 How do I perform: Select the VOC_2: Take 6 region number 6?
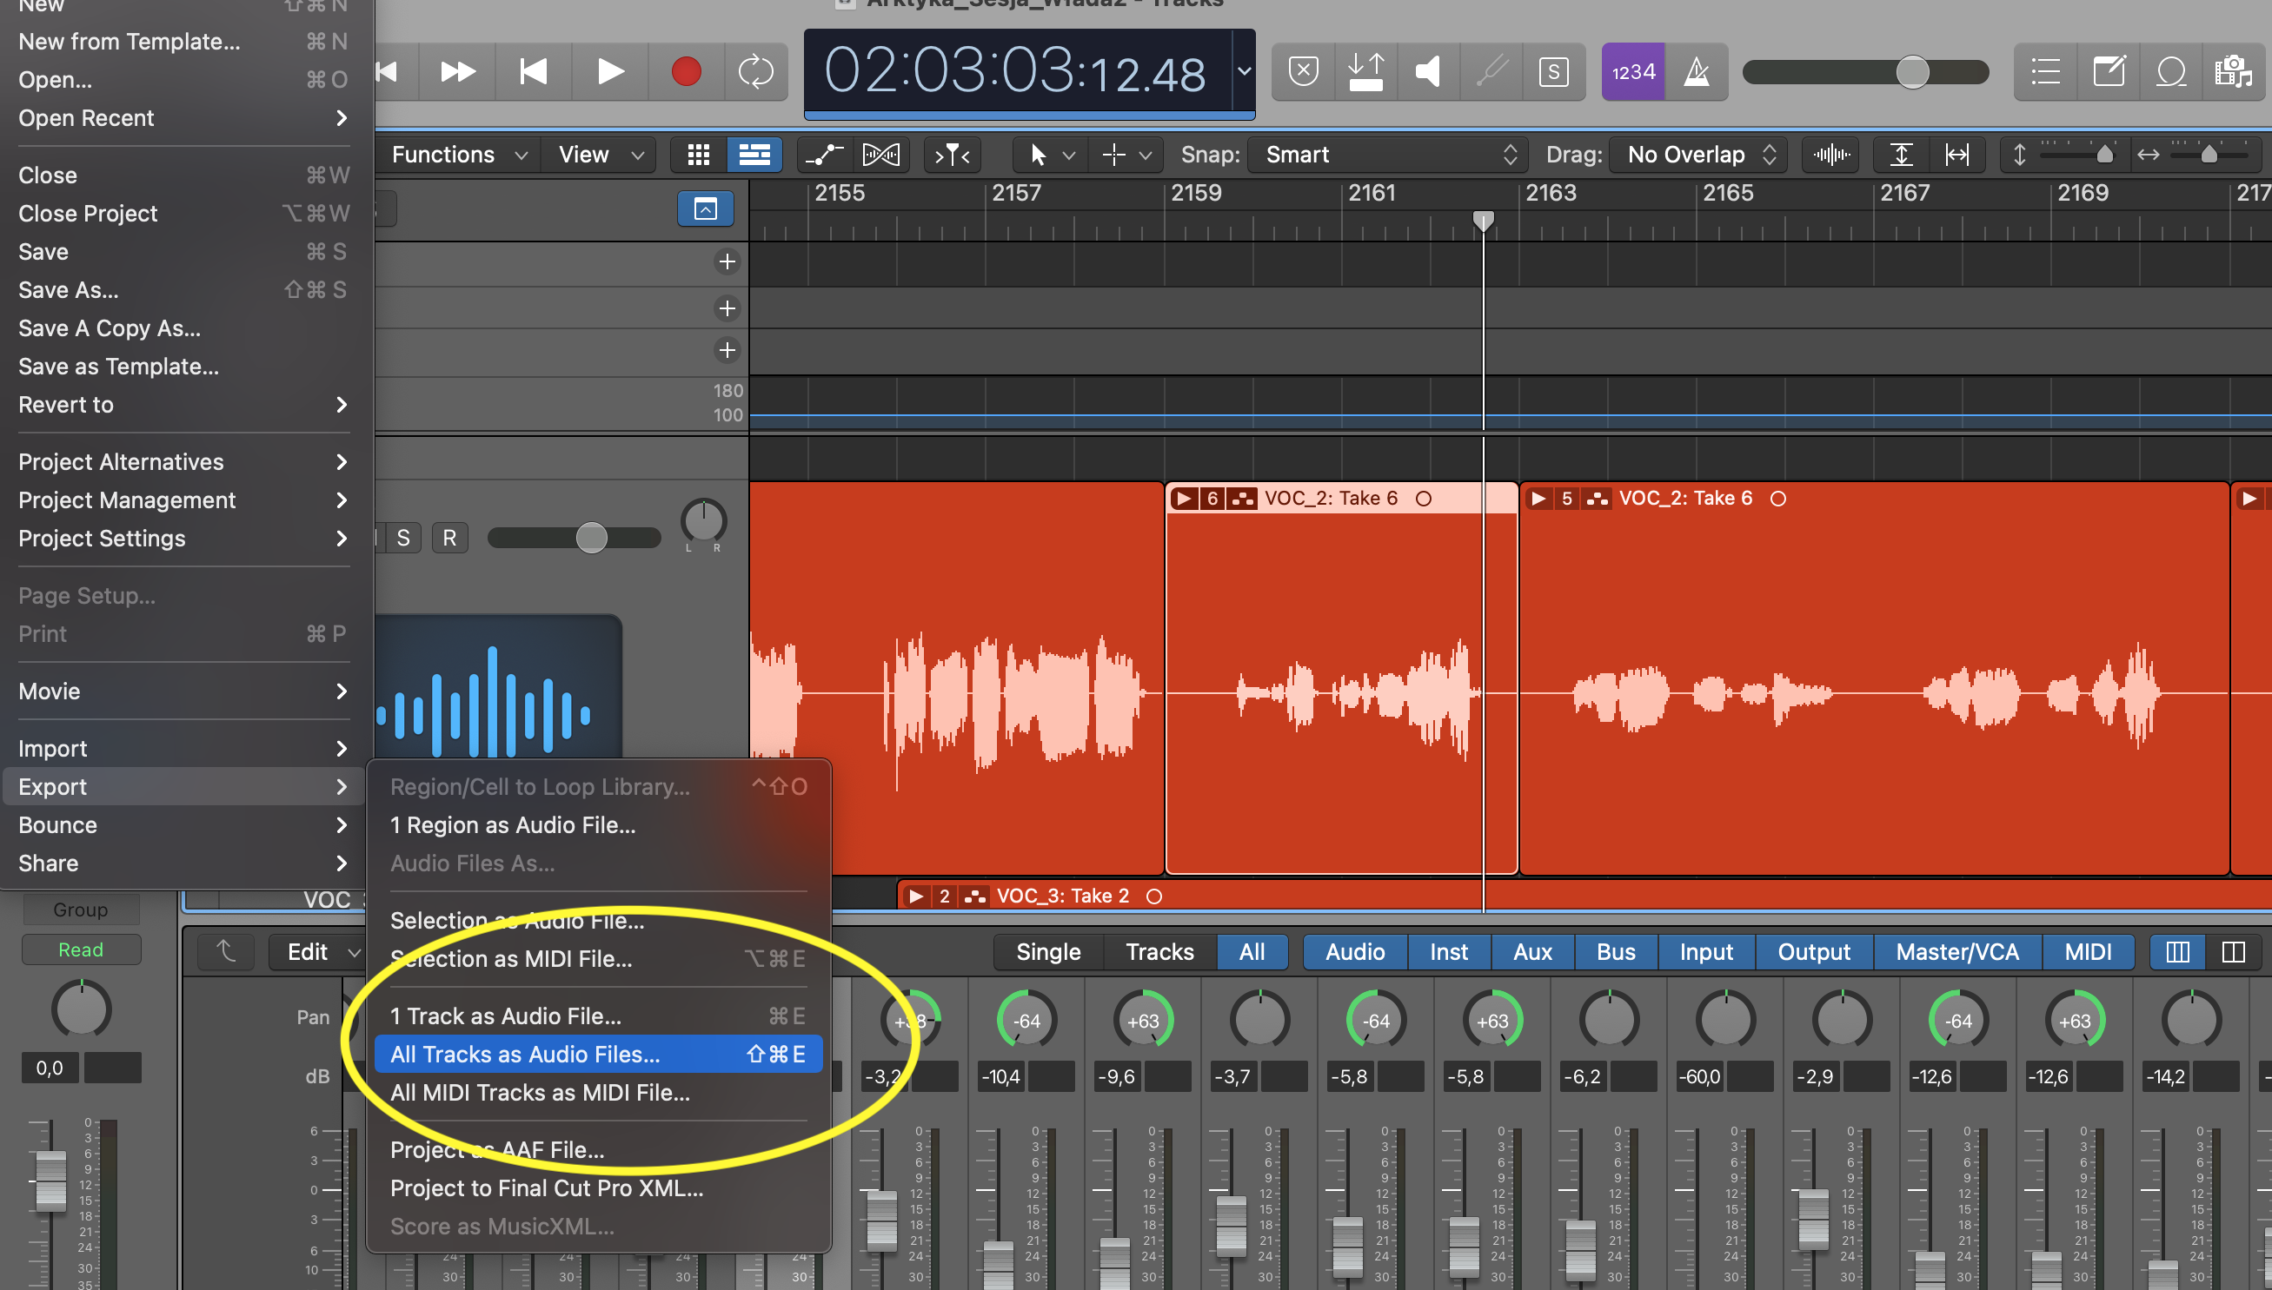pos(1340,678)
